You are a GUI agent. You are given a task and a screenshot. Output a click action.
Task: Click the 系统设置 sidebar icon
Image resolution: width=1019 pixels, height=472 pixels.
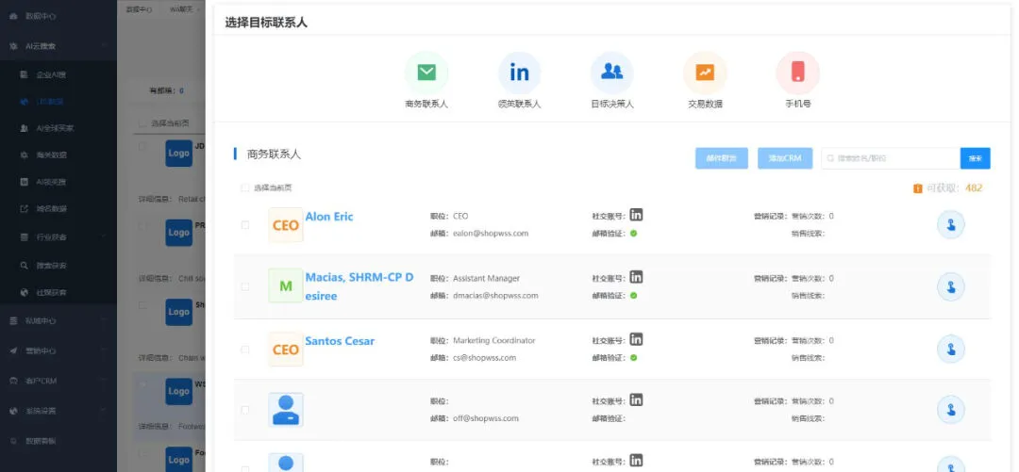click(13, 411)
